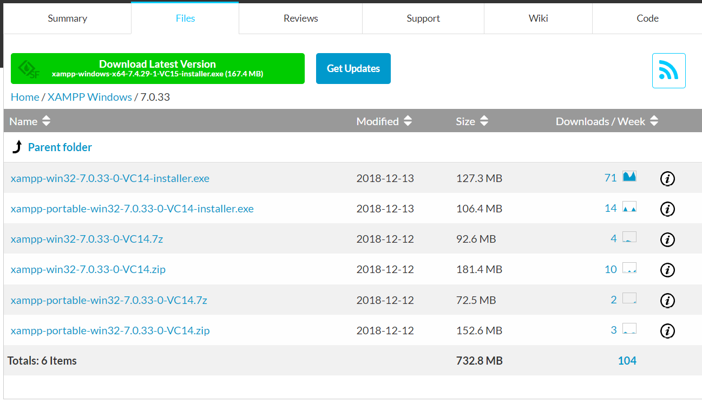This screenshot has height=402, width=702.
Task: Switch to the Summary tab
Action: tap(67, 18)
